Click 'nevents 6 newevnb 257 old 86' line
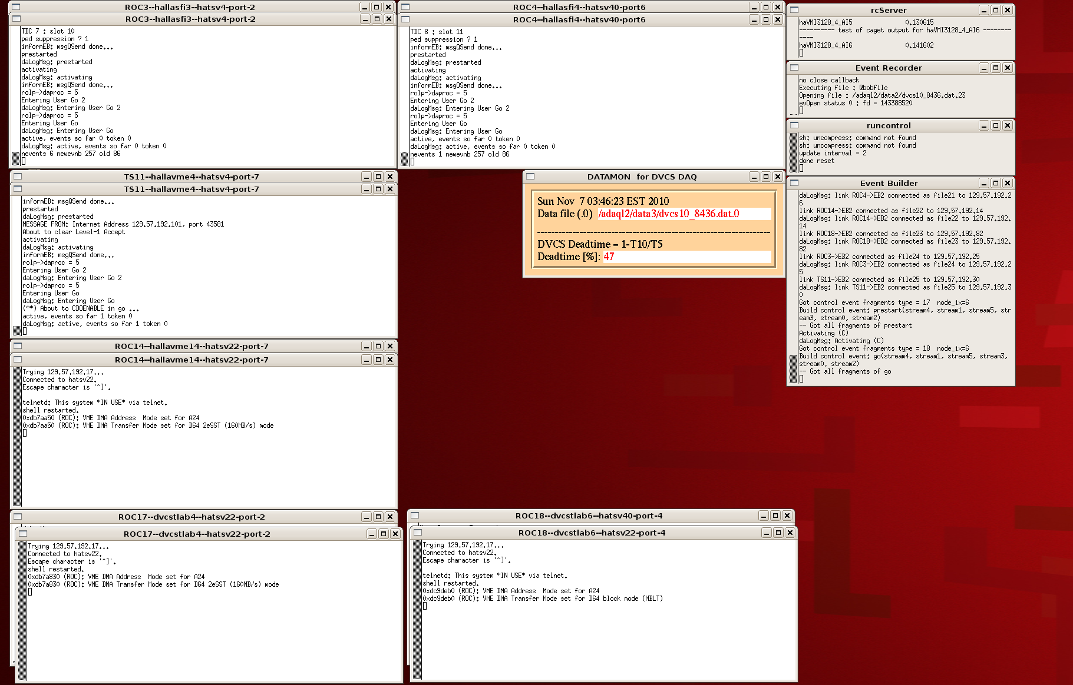Viewport: 1073px width, 685px height. pos(71,154)
